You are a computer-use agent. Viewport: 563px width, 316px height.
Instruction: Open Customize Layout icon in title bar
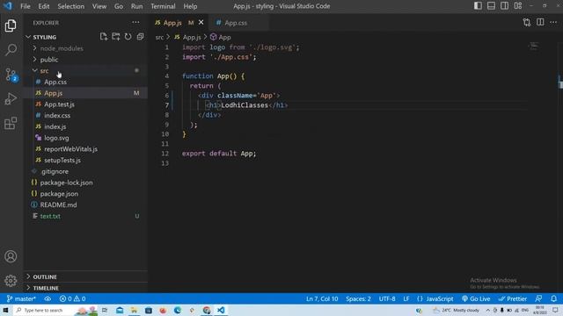pos(518,6)
